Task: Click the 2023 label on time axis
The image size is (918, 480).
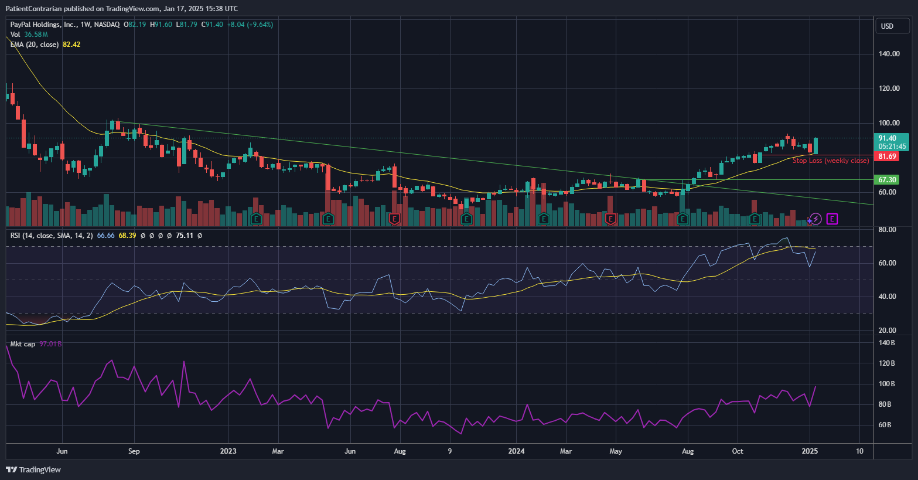Action: [x=228, y=451]
